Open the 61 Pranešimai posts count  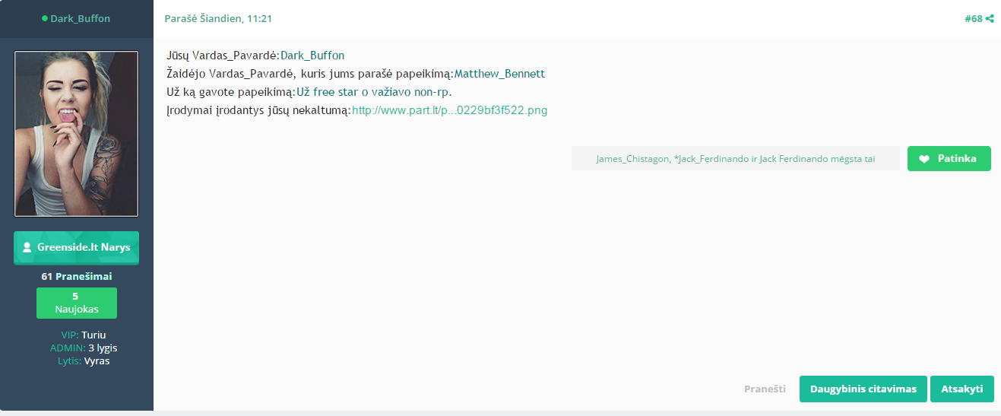77,276
